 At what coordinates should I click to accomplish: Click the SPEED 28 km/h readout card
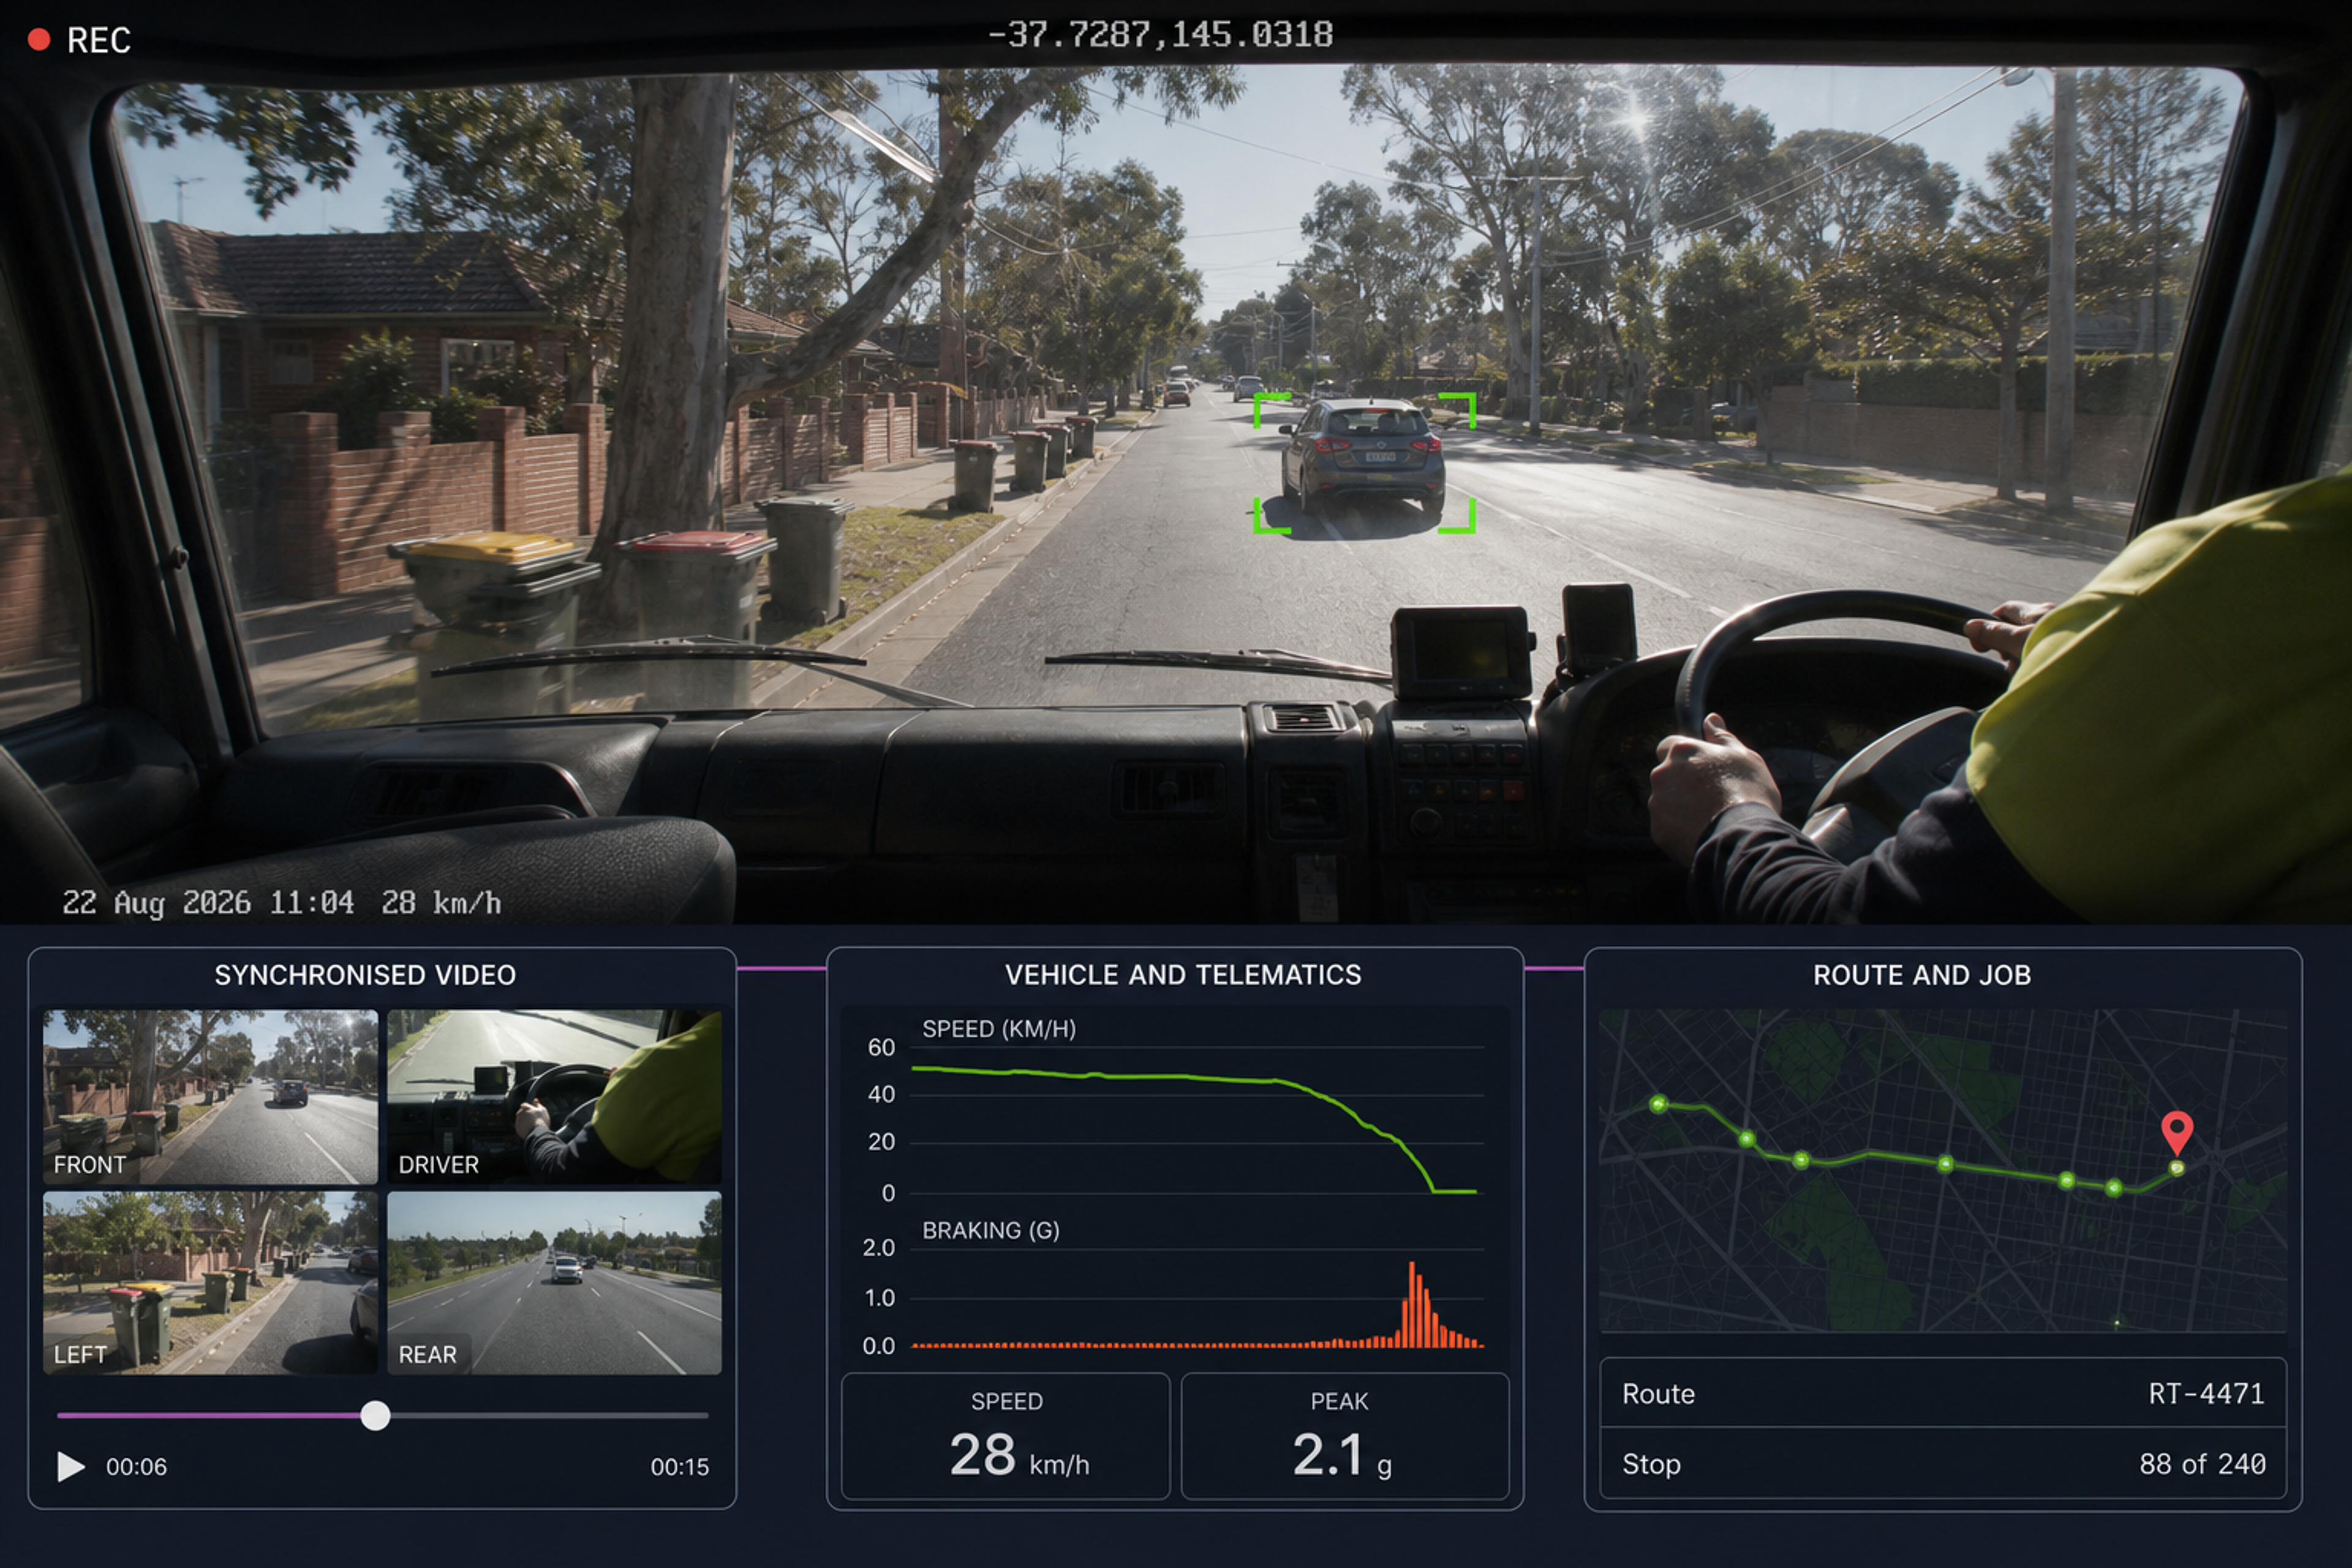(x=1005, y=1436)
